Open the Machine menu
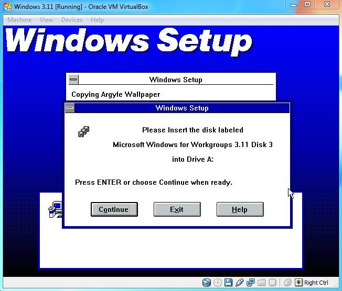The width and height of the screenshot is (342, 291). 19,20
